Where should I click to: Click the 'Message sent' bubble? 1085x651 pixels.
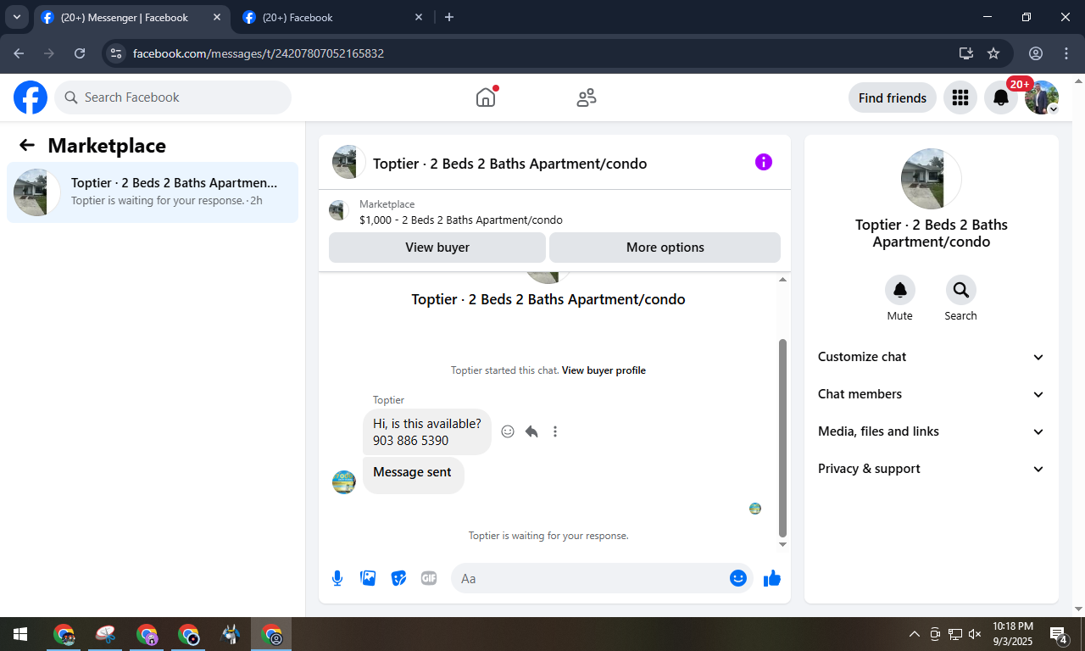(x=413, y=476)
